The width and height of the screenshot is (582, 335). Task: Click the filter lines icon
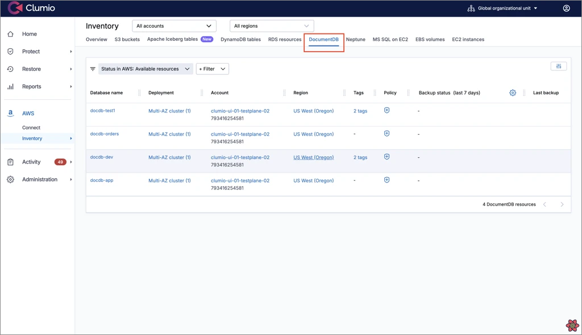[x=93, y=69]
